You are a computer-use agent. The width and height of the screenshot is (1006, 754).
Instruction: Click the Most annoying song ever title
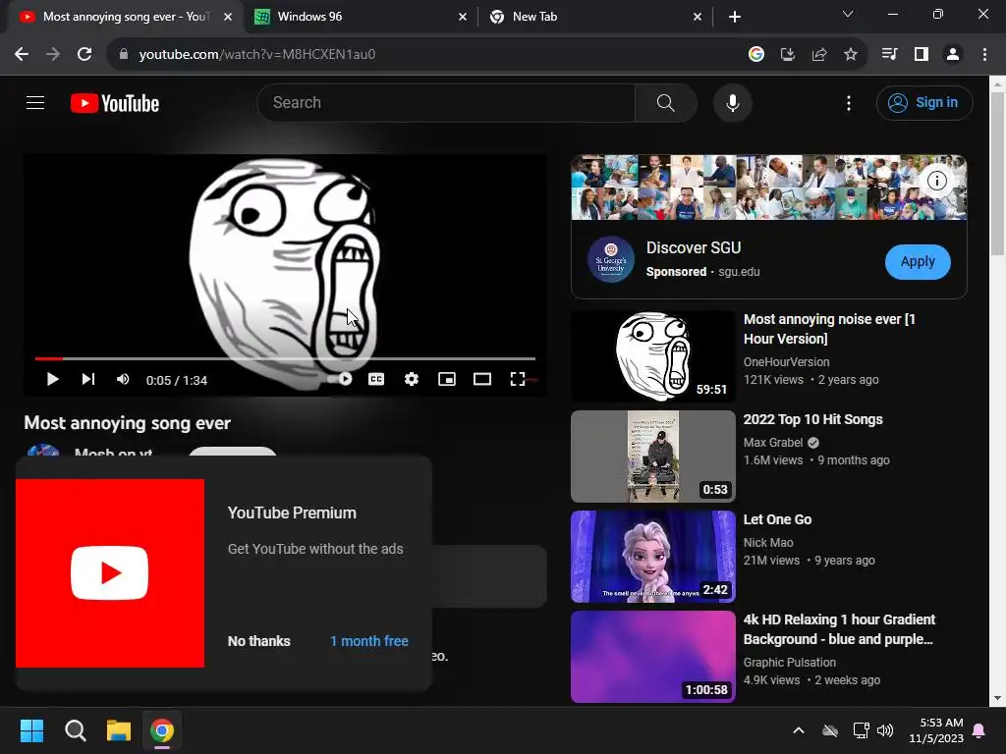pos(127,423)
